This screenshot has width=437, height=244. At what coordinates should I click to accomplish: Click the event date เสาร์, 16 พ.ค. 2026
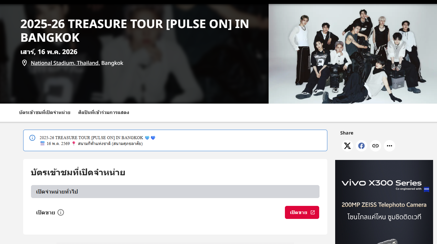coord(49,52)
